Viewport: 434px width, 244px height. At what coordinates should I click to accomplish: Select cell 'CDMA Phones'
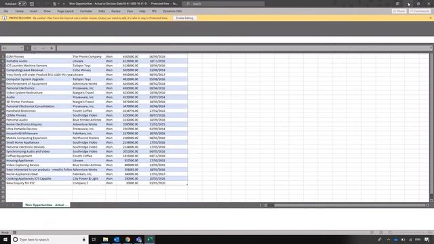pos(39,115)
